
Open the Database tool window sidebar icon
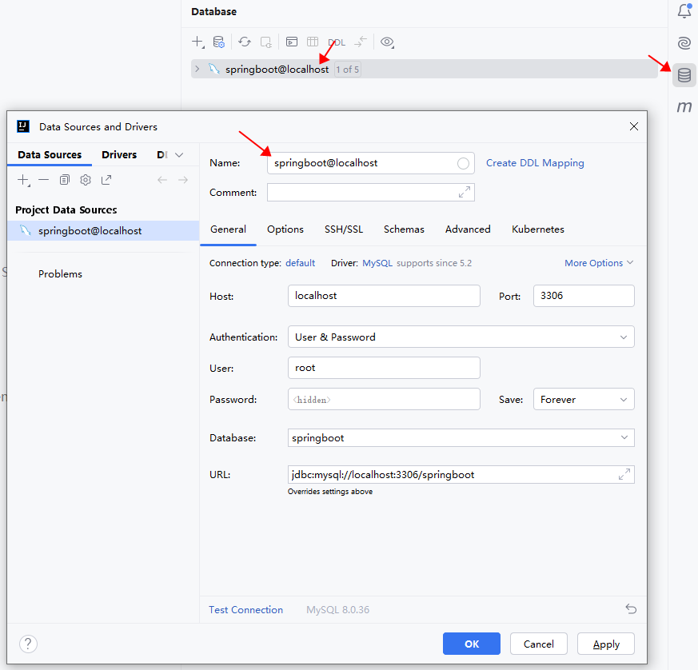(x=684, y=75)
